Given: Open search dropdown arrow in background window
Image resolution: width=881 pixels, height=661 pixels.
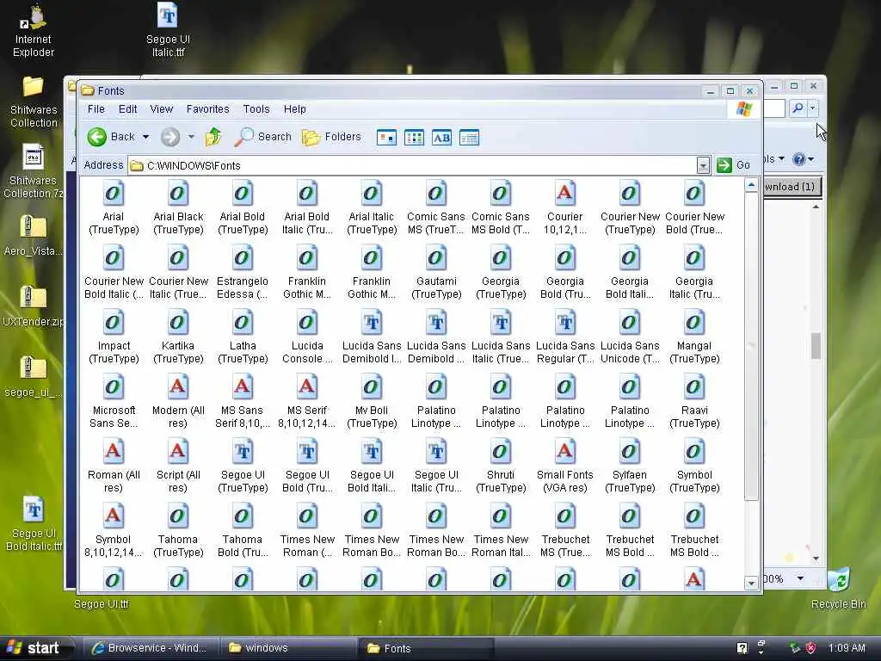Looking at the screenshot, I should pyautogui.click(x=813, y=108).
